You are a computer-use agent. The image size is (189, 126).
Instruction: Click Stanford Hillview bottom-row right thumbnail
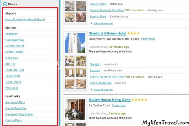(81, 84)
